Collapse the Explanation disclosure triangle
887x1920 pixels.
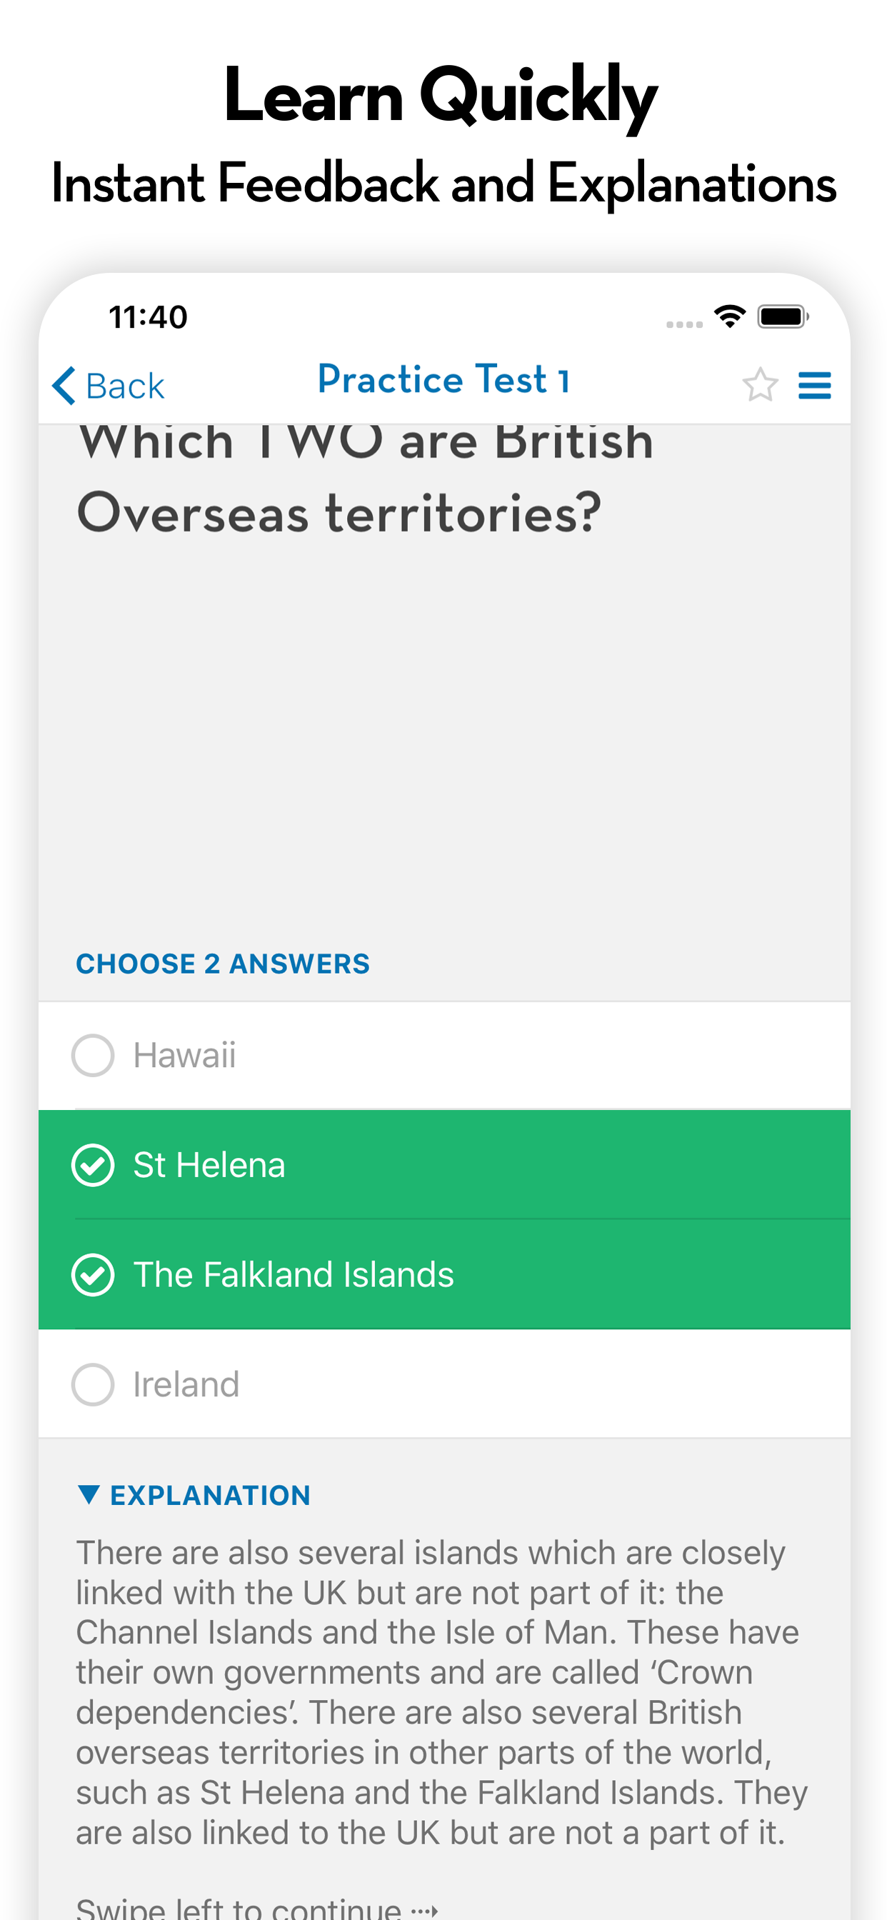[x=88, y=1494]
